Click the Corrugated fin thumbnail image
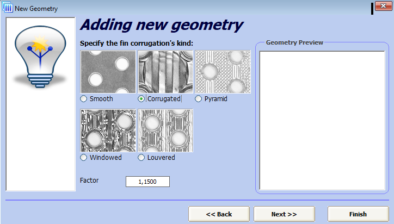The image size is (394, 224). 165,72
